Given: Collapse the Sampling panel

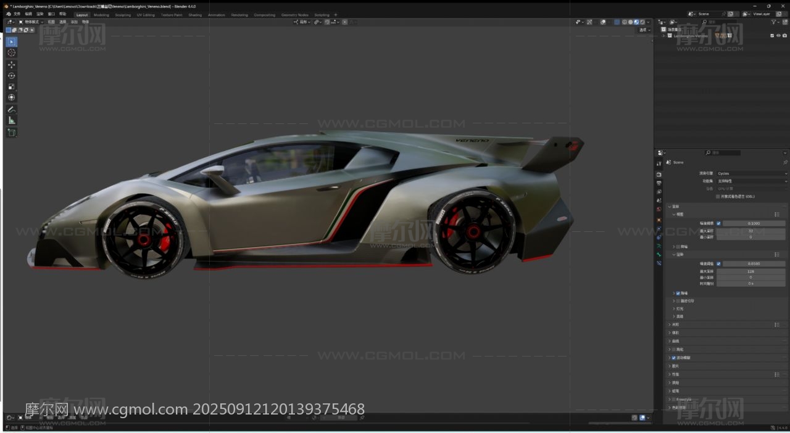Looking at the screenshot, I should pos(669,207).
